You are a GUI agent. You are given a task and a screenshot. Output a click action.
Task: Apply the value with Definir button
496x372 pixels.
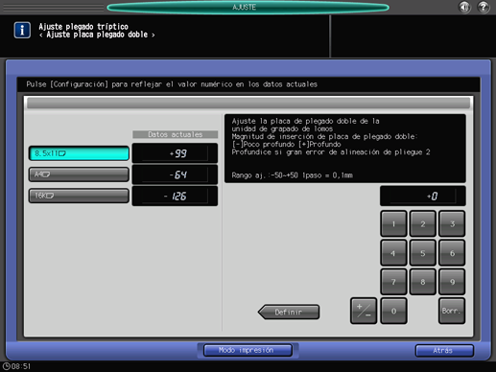pyautogui.click(x=289, y=312)
